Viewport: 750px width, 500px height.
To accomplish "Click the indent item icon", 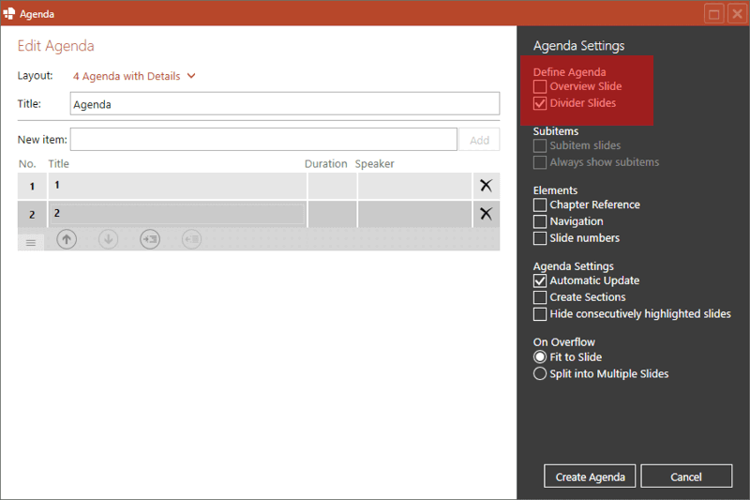I will point(150,240).
